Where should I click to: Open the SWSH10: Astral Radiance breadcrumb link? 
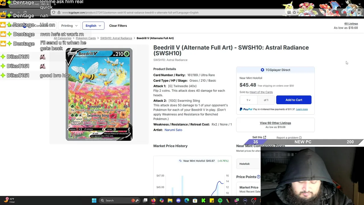pos(116,38)
